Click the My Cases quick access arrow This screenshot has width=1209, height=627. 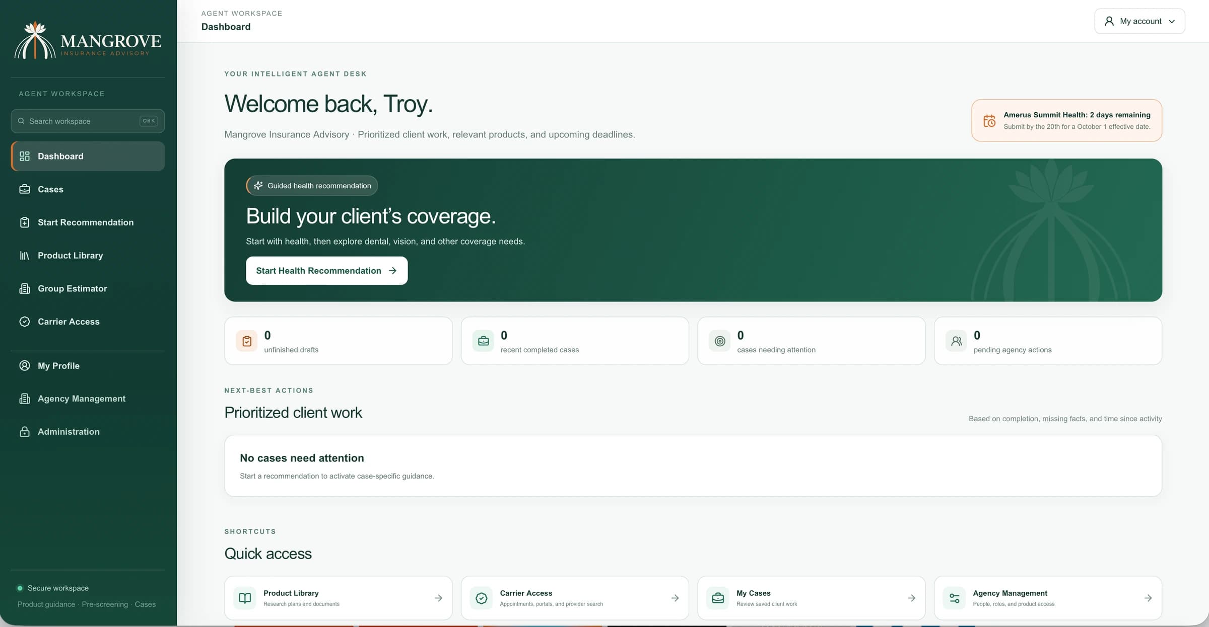point(911,598)
